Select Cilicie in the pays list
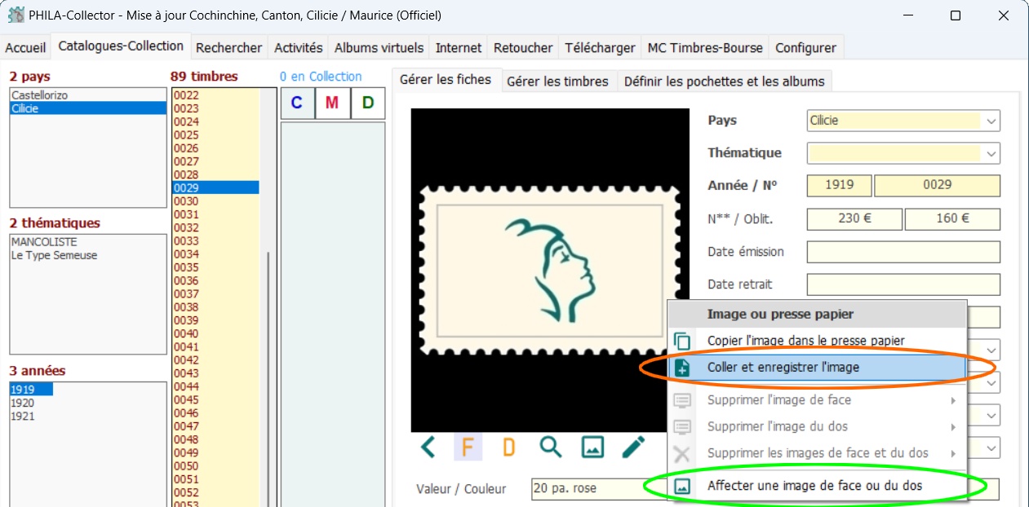The height and width of the screenshot is (507, 1029). pos(88,108)
